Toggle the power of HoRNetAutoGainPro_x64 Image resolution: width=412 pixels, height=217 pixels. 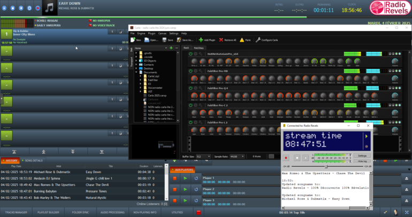[190, 54]
